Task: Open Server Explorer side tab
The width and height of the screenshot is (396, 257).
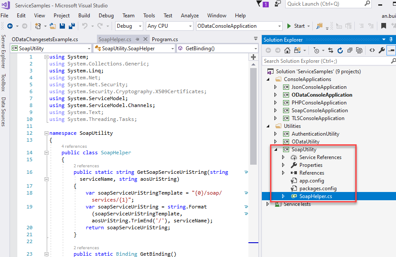Action: 3,52
